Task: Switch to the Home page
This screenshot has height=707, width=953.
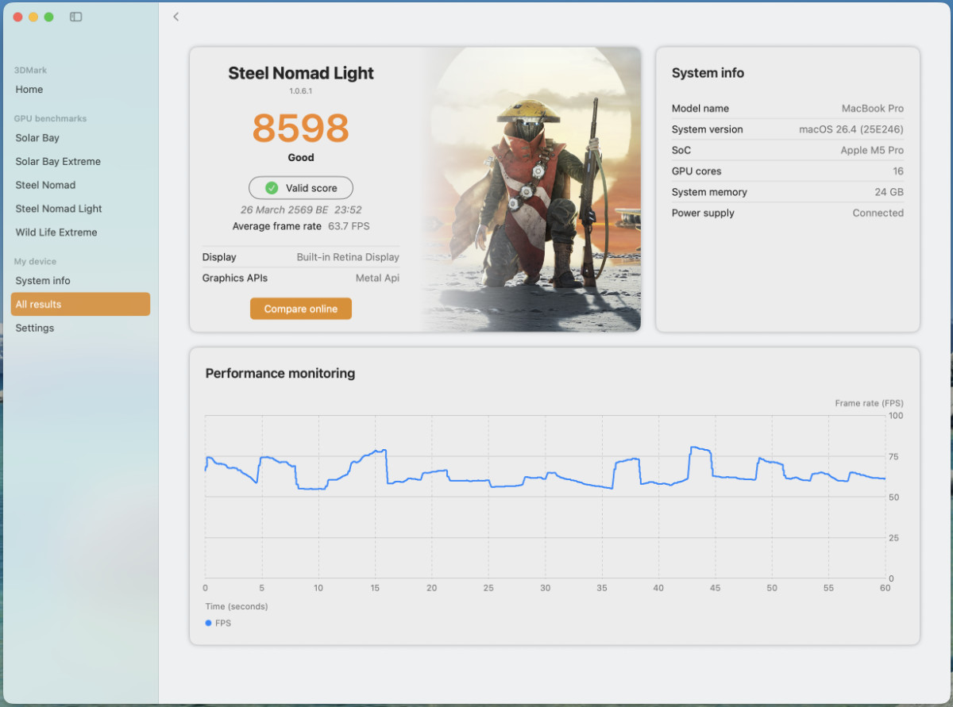Action: coord(29,90)
